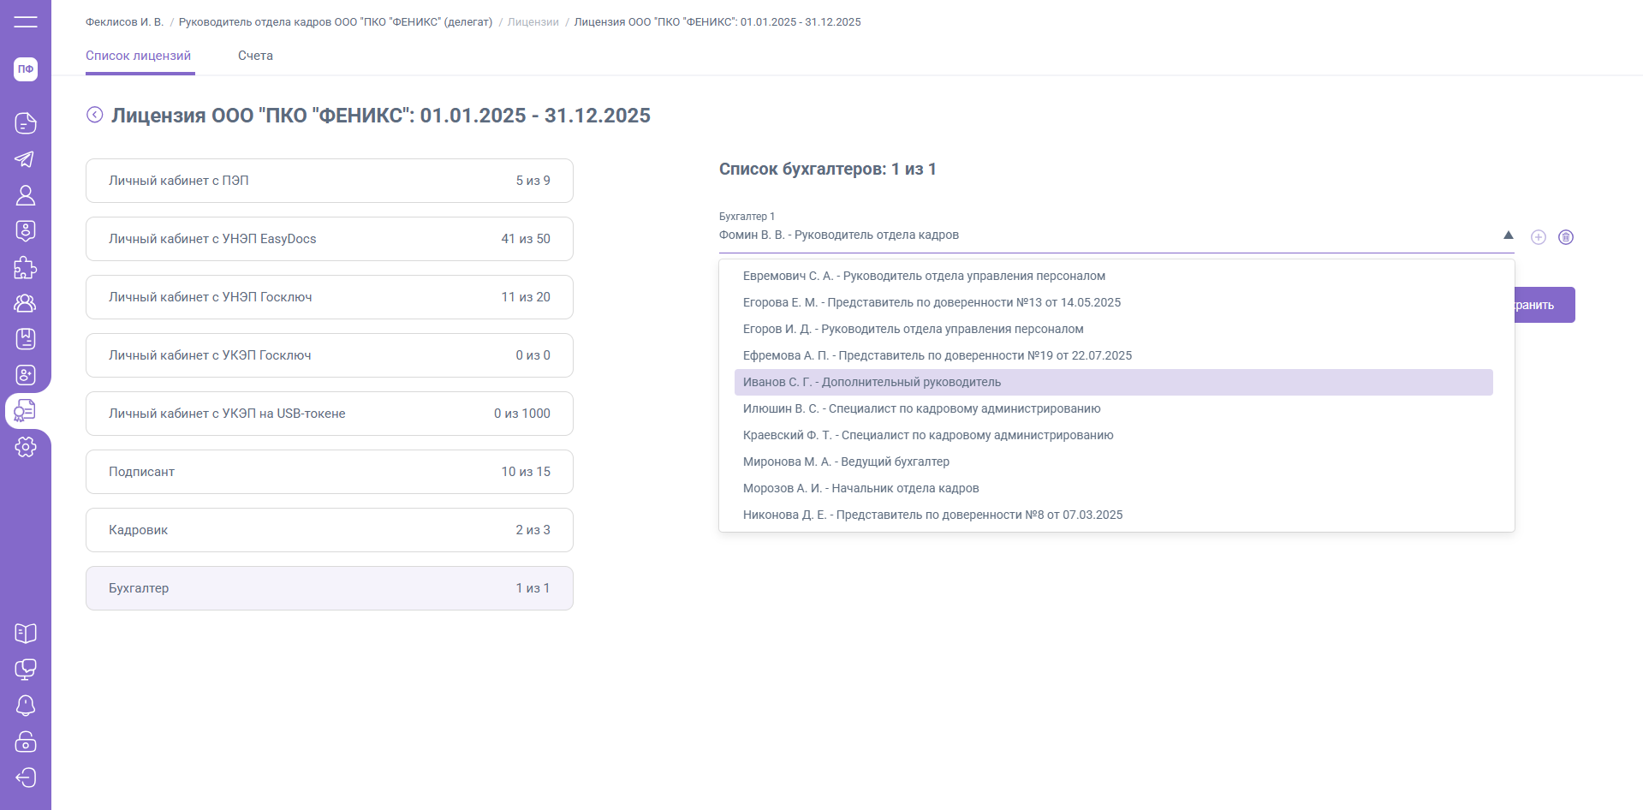Image resolution: width=1643 pixels, height=810 pixels.
Task: Switch to the Счета tab
Action: (255, 56)
